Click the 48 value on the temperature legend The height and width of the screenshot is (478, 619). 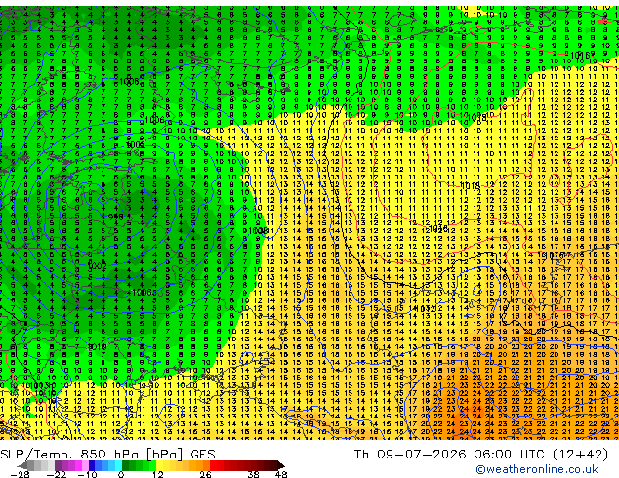point(281,474)
